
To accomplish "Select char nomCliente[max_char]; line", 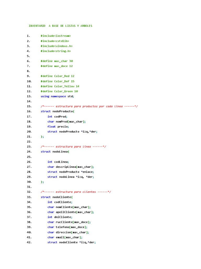I will coord(69,207).
